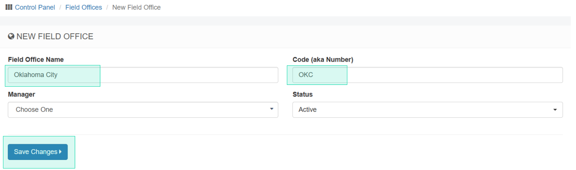Image resolution: width=576 pixels, height=170 pixels.
Task: Click the globe icon in the heading
Action: (x=11, y=37)
